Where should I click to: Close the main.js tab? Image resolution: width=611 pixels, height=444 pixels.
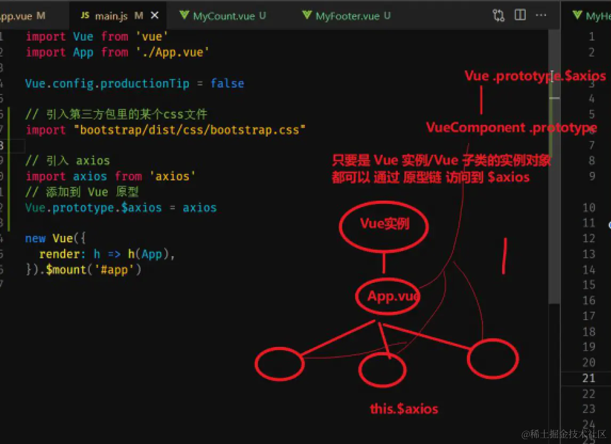(x=155, y=15)
